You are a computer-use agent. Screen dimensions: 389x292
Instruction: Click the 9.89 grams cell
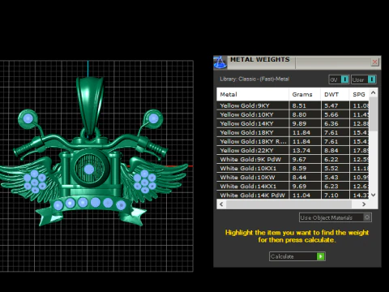[x=305, y=123]
